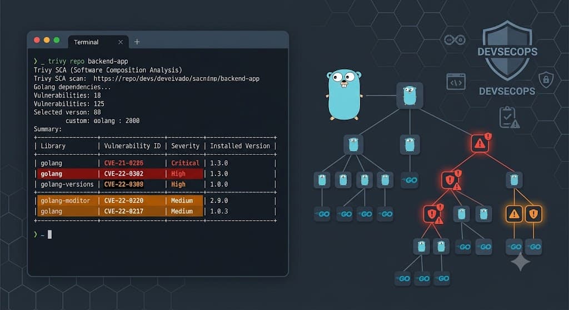Viewport: 569px width, 310px height.
Task: Click the four-point sparkle star icon
Action: coord(520,262)
